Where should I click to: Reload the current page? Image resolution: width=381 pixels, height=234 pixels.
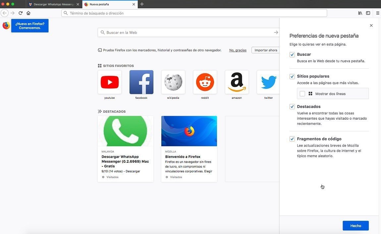[x=21, y=13]
